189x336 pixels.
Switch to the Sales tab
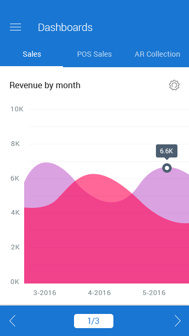pyautogui.click(x=31, y=54)
